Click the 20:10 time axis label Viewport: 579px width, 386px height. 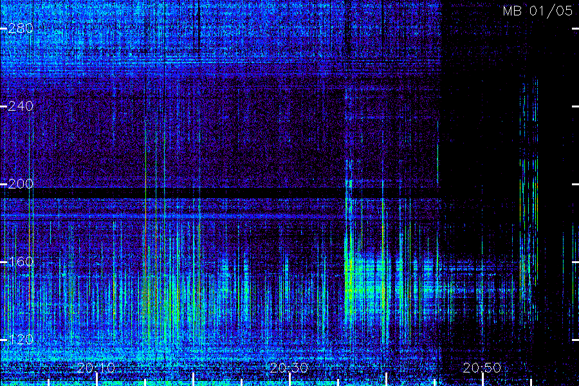coord(96,368)
